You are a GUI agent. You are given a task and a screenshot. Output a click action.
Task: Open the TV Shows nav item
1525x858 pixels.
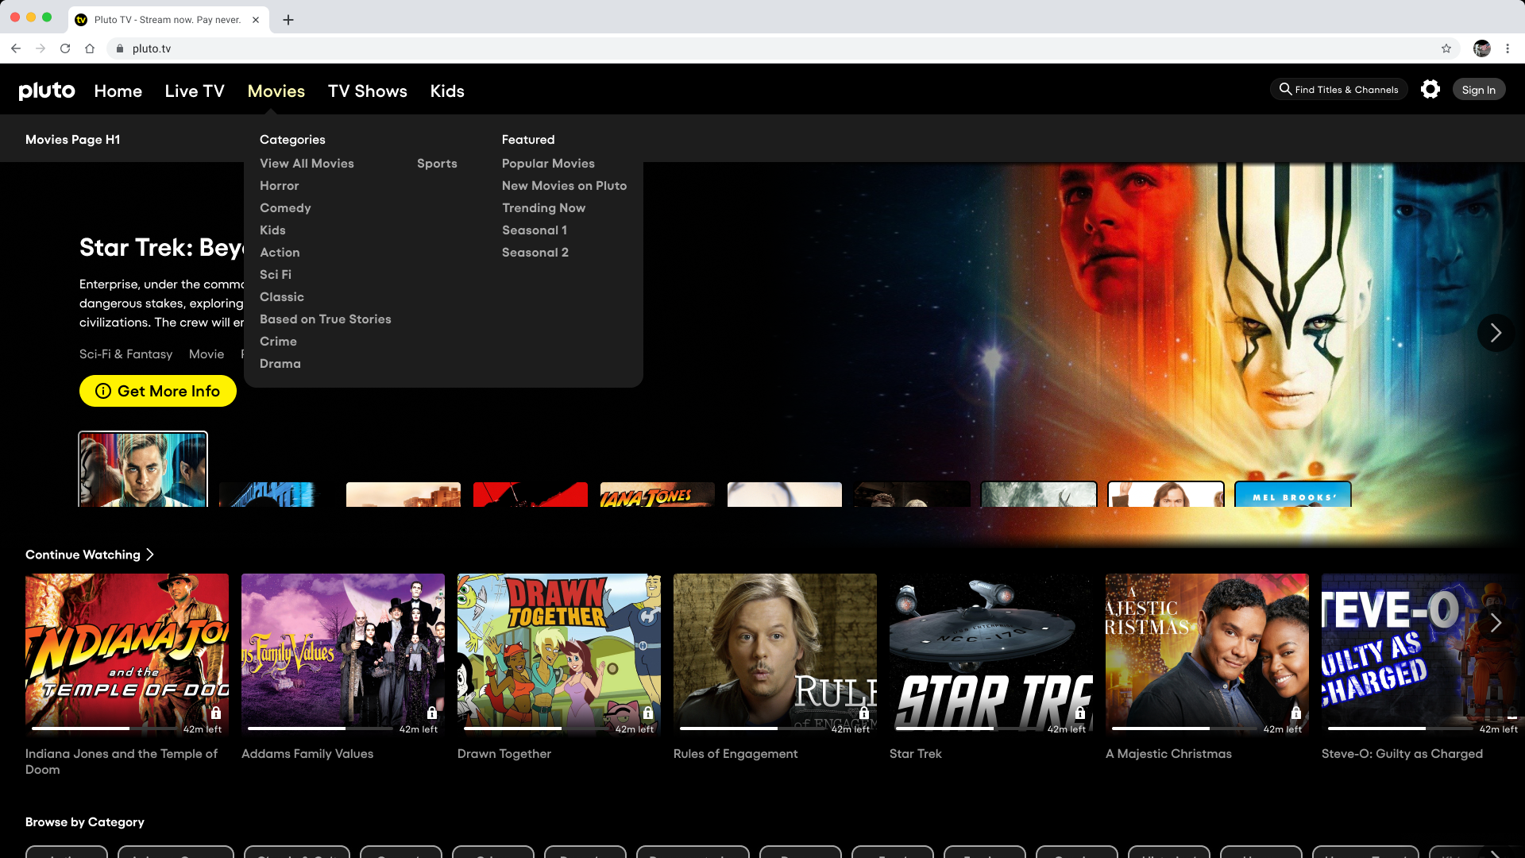tap(368, 91)
